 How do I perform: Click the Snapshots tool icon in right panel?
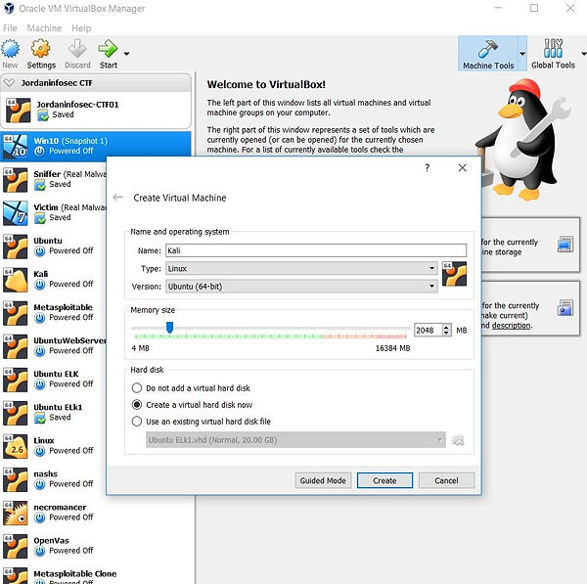565,308
